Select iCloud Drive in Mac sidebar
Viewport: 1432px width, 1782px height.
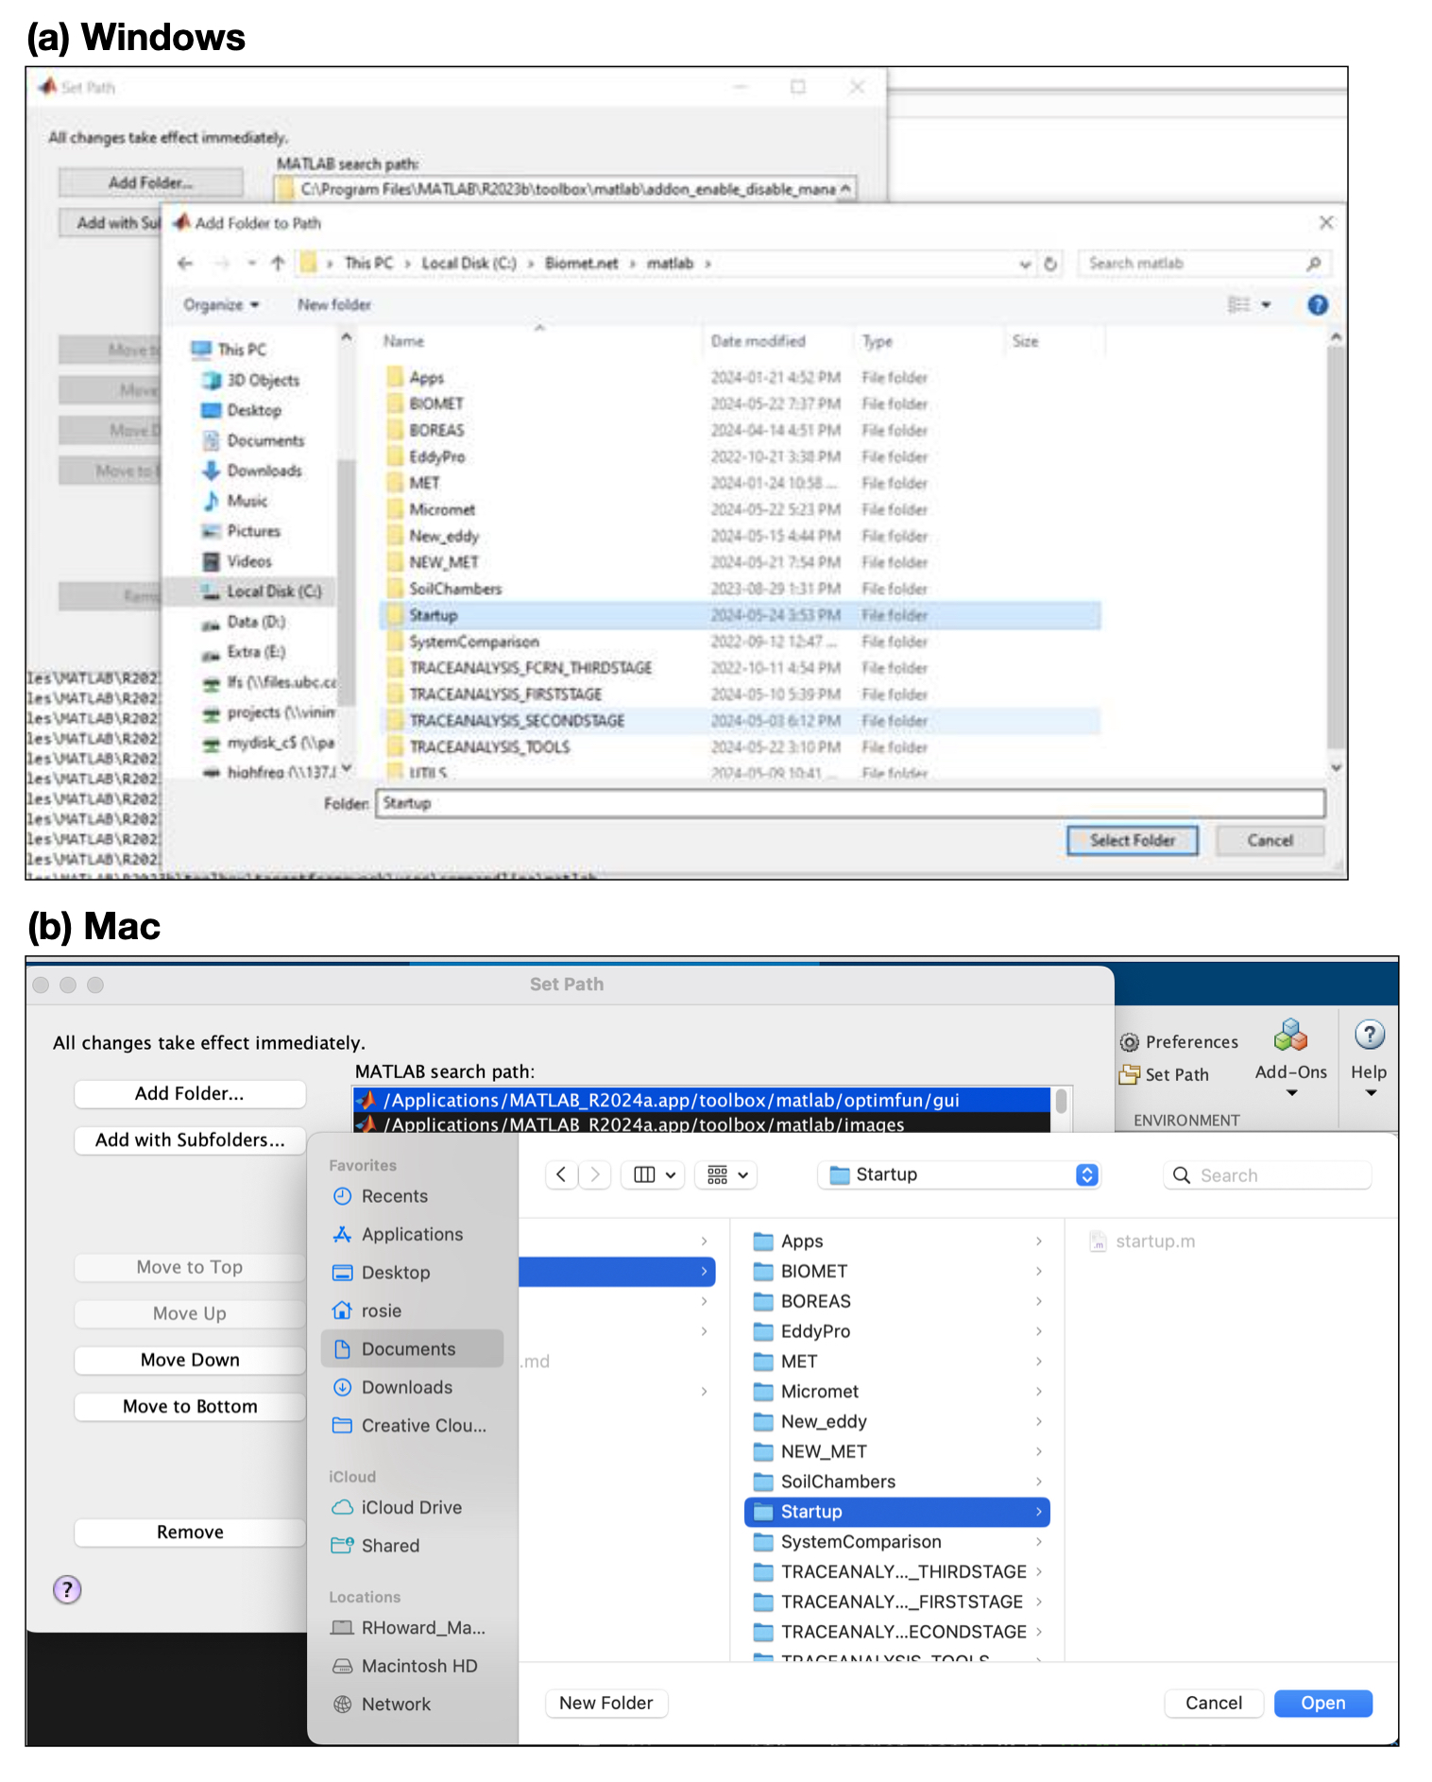(412, 1507)
